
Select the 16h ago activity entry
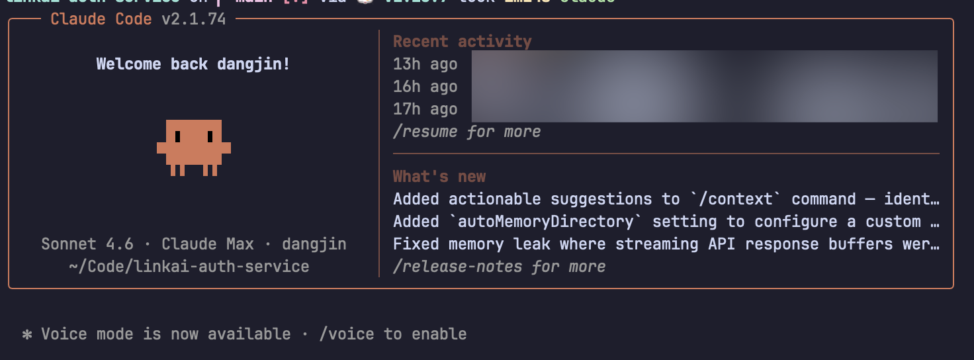pyautogui.click(x=425, y=87)
